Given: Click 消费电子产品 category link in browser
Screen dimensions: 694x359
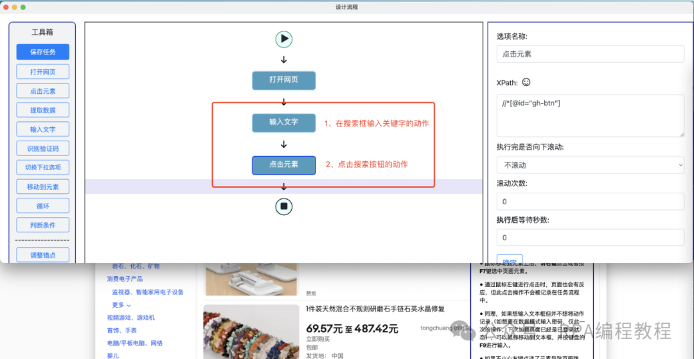Looking at the screenshot, I should (x=125, y=279).
